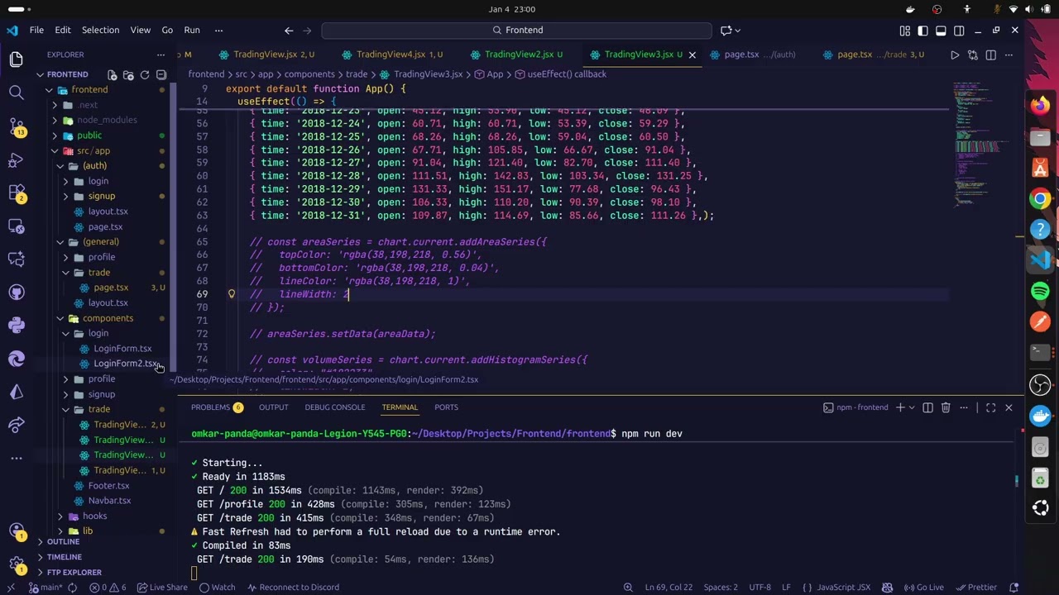Open Google Chrome from the Ubuntu dock
1059x595 pixels.
[1040, 198]
